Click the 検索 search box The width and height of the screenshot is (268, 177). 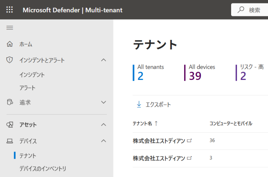[250, 10]
